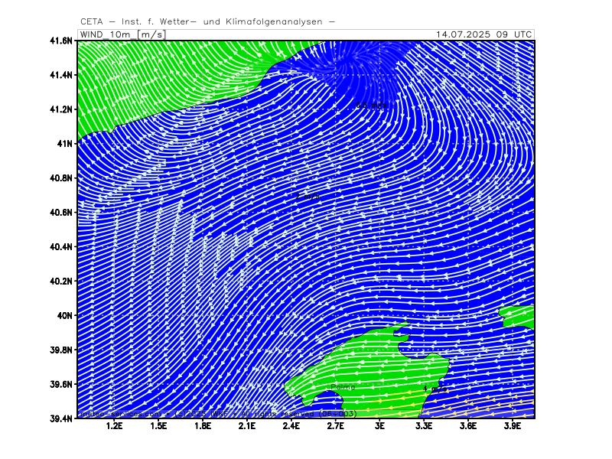This screenshot has width=612, height=459.
Task: Click the 40.2N latitude label
Action: [x=61, y=281]
